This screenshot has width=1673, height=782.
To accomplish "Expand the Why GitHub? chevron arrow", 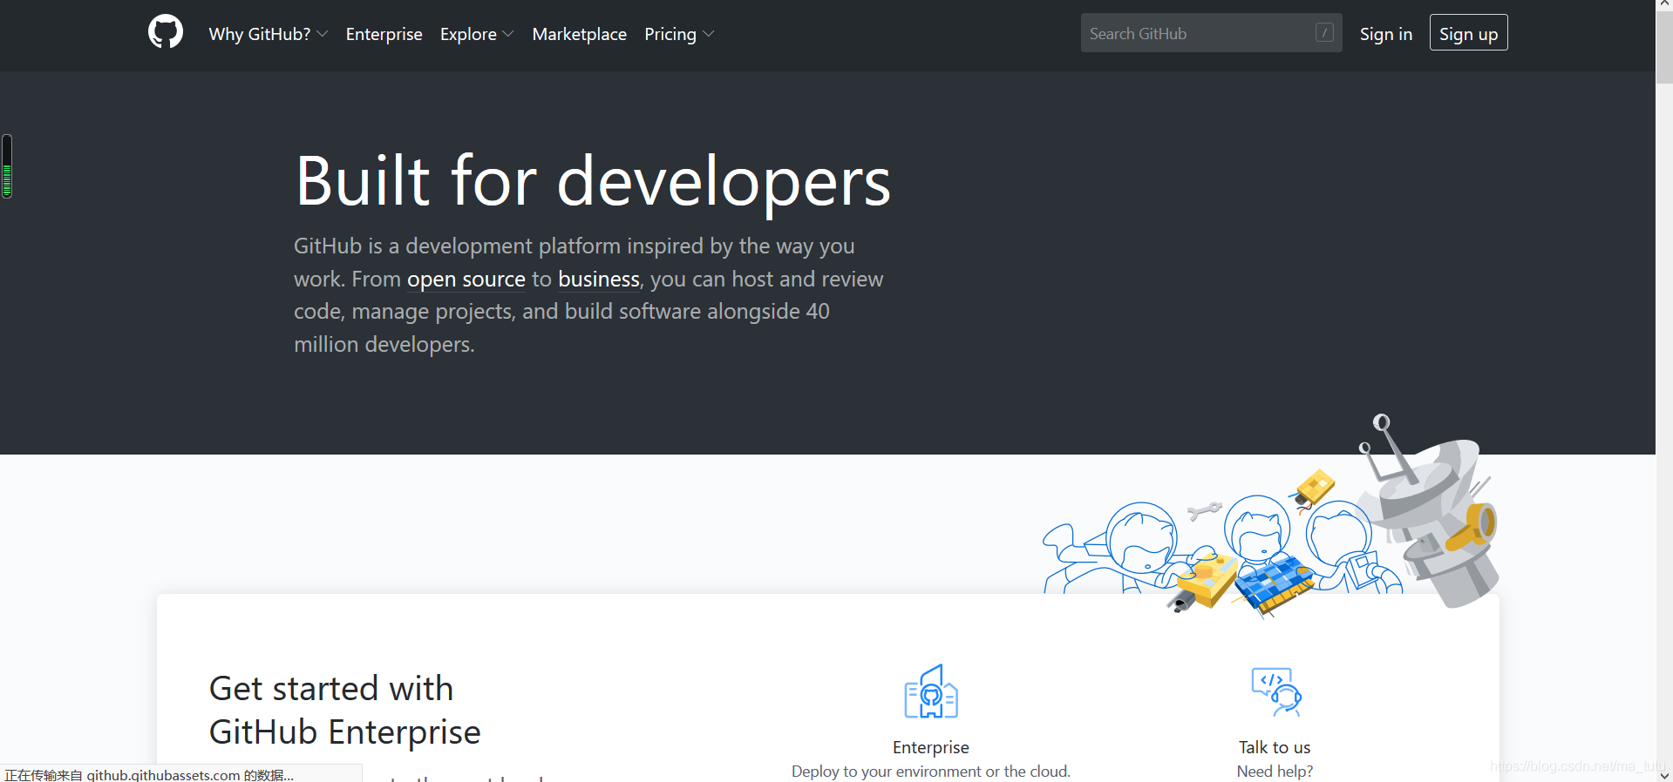I will click(x=323, y=34).
